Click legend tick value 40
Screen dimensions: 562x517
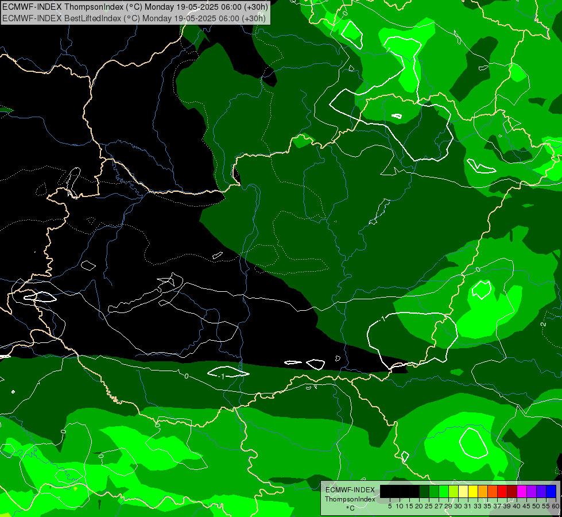[517, 506]
